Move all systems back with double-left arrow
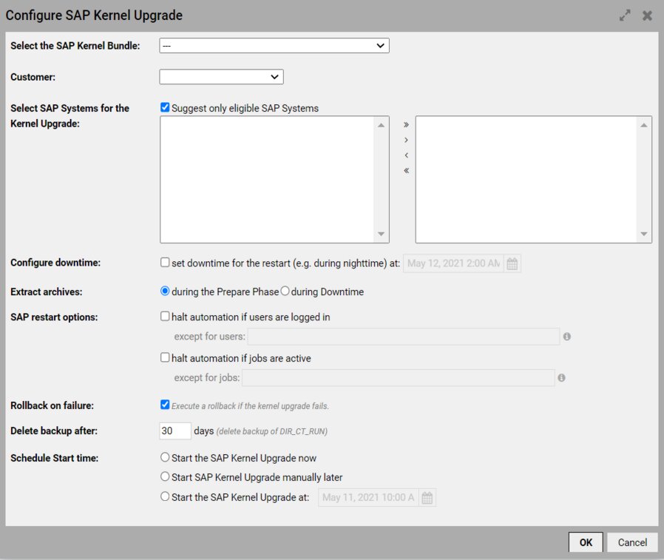 [x=405, y=169]
